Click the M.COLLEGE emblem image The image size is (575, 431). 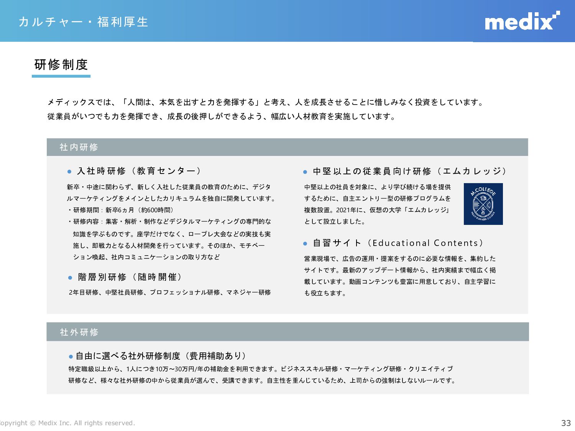pos(483,204)
